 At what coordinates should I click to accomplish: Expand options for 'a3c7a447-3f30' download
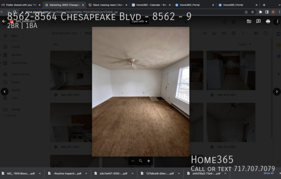[x=132, y=173]
